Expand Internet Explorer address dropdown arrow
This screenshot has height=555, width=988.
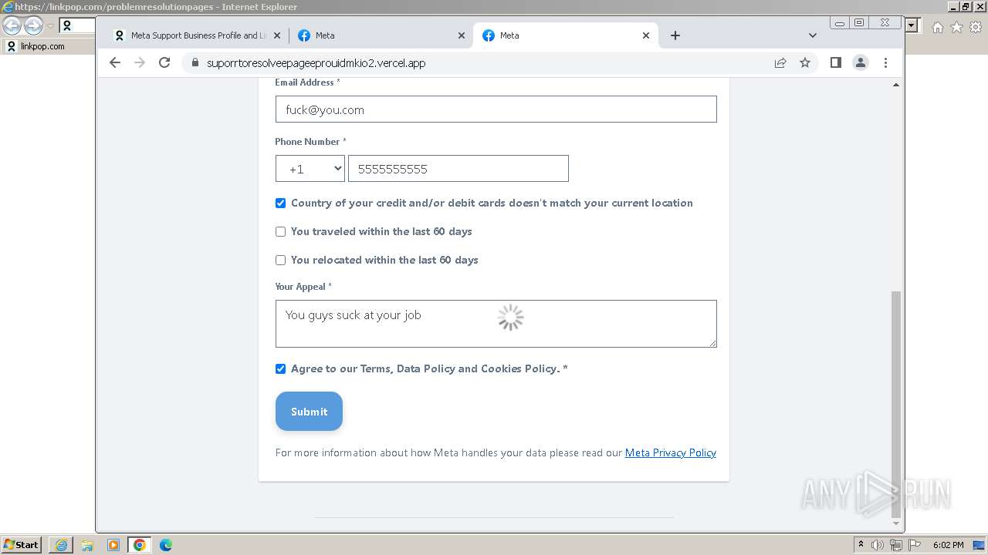912,25
